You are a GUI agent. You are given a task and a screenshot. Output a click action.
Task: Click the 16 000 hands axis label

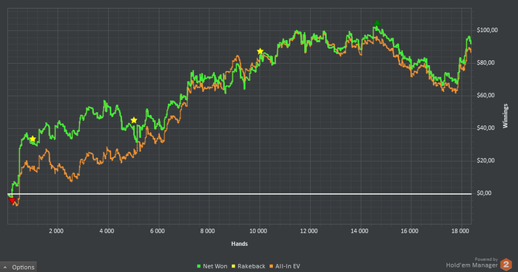click(x=410, y=231)
